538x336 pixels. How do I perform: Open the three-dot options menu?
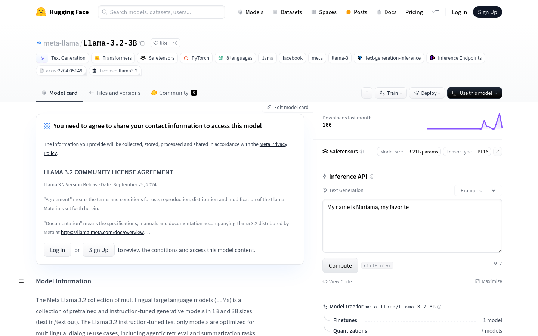click(367, 93)
